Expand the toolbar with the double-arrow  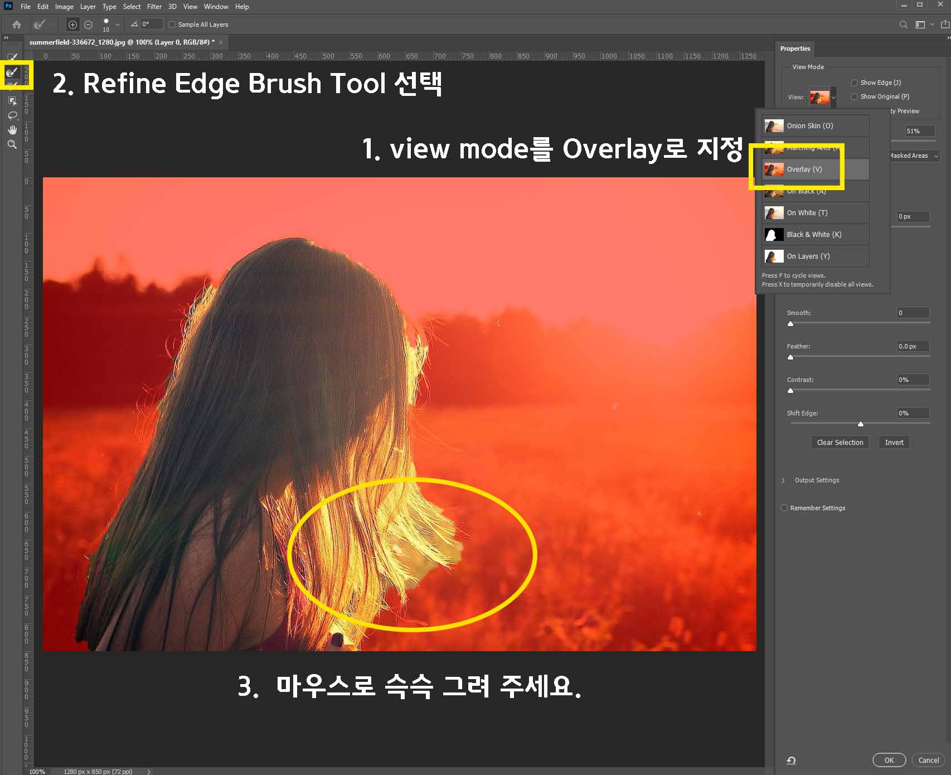6,37
